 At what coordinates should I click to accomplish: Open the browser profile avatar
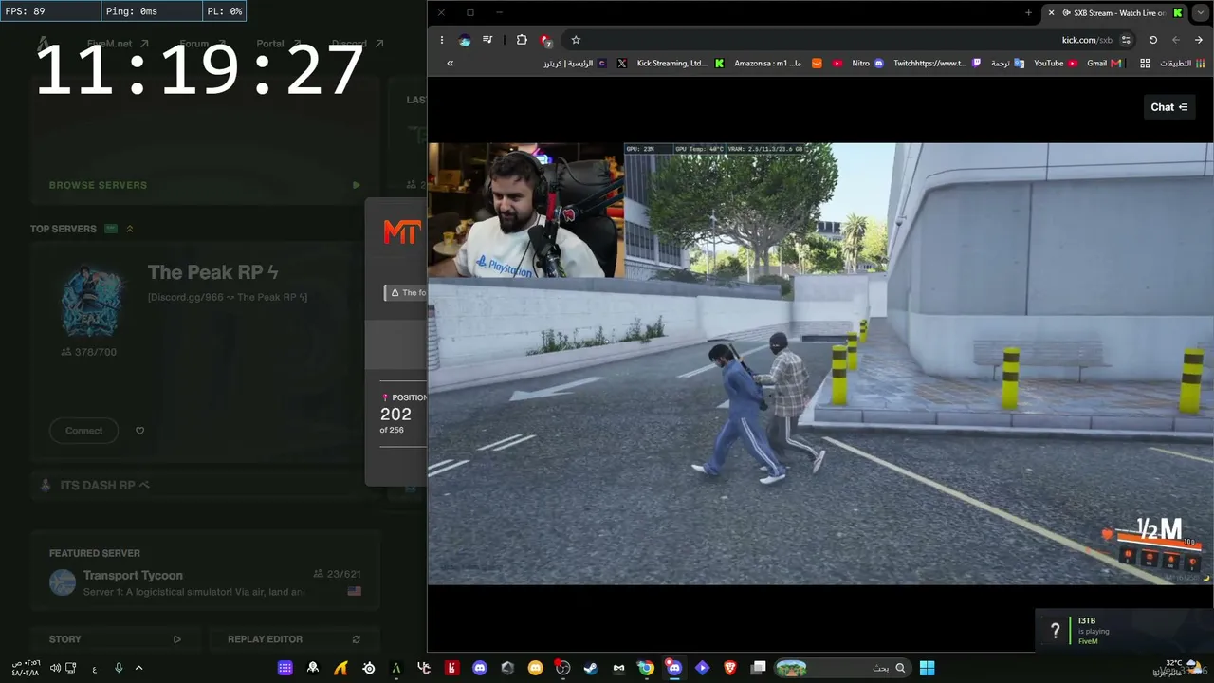tap(465, 40)
